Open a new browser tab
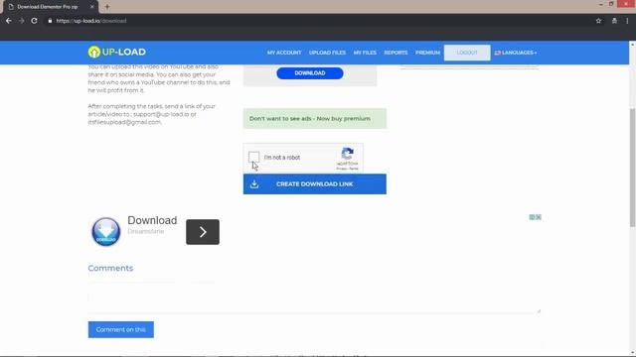 [x=107, y=7]
